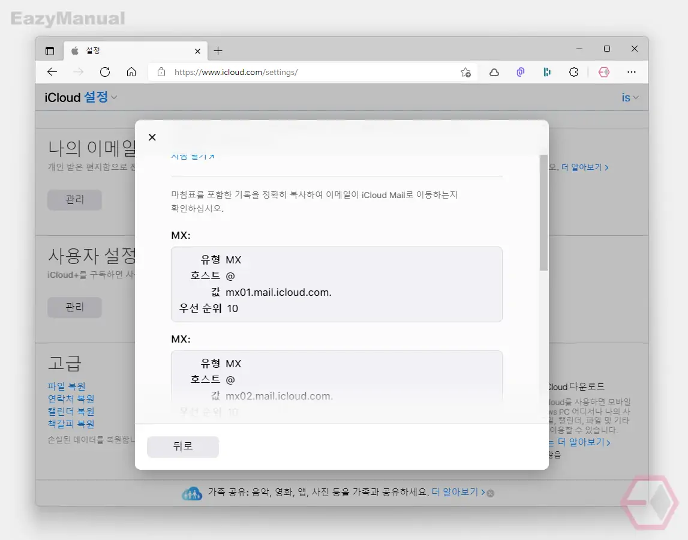This screenshot has width=688, height=540.
Task: Click the browser forward arrow
Action: [78, 72]
